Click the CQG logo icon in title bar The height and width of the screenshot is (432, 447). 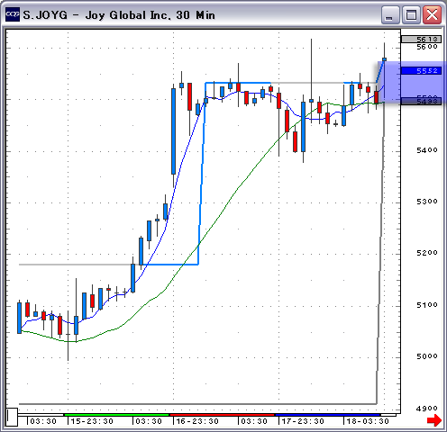[13, 14]
